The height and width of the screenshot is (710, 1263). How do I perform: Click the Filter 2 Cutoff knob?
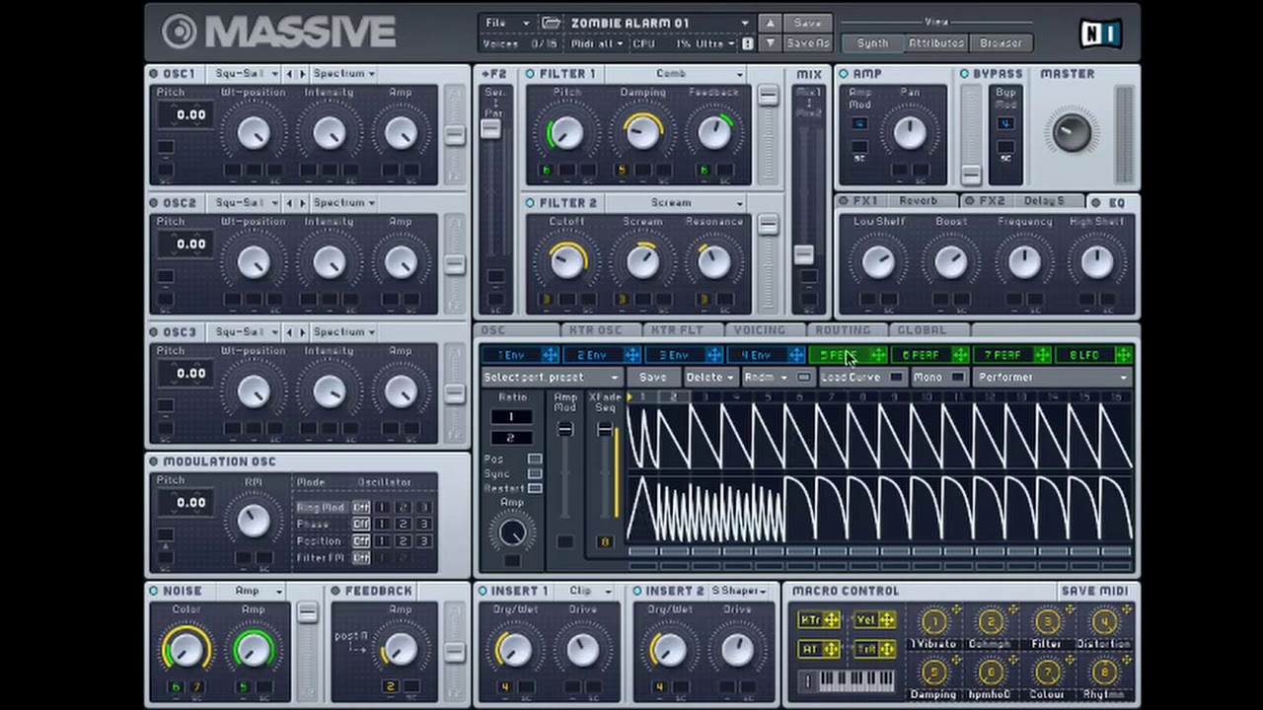click(x=567, y=261)
